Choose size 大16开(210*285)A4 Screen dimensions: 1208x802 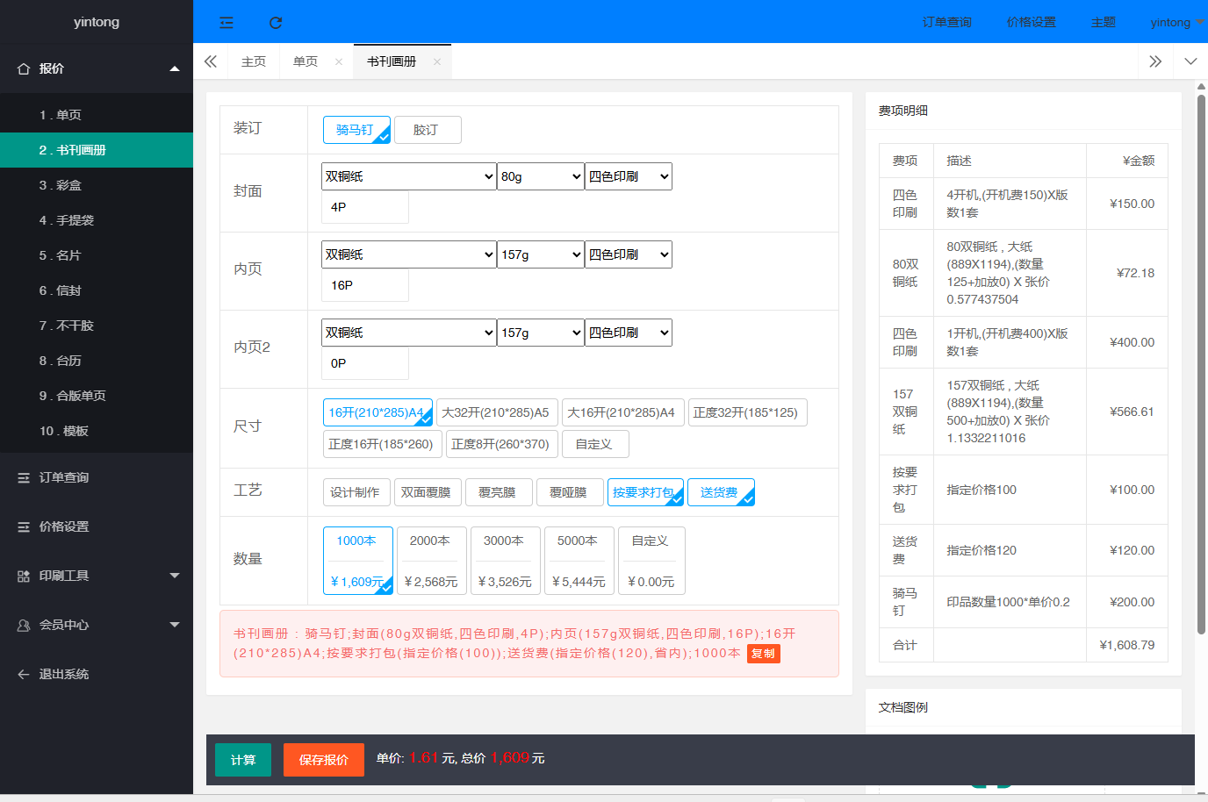(622, 412)
